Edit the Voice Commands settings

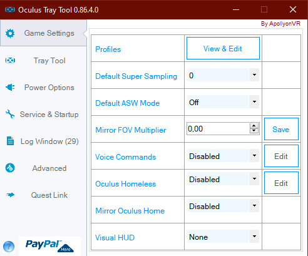pos(281,156)
